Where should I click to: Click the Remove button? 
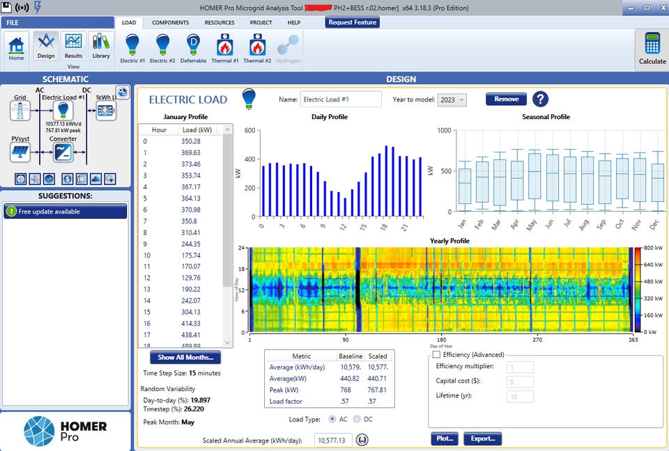(507, 99)
